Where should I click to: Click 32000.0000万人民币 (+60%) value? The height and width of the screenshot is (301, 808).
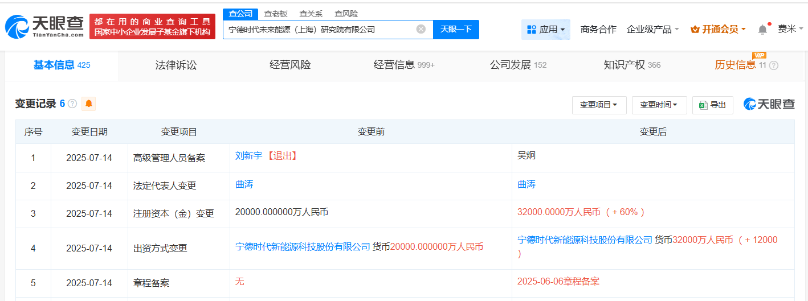pyautogui.click(x=582, y=212)
